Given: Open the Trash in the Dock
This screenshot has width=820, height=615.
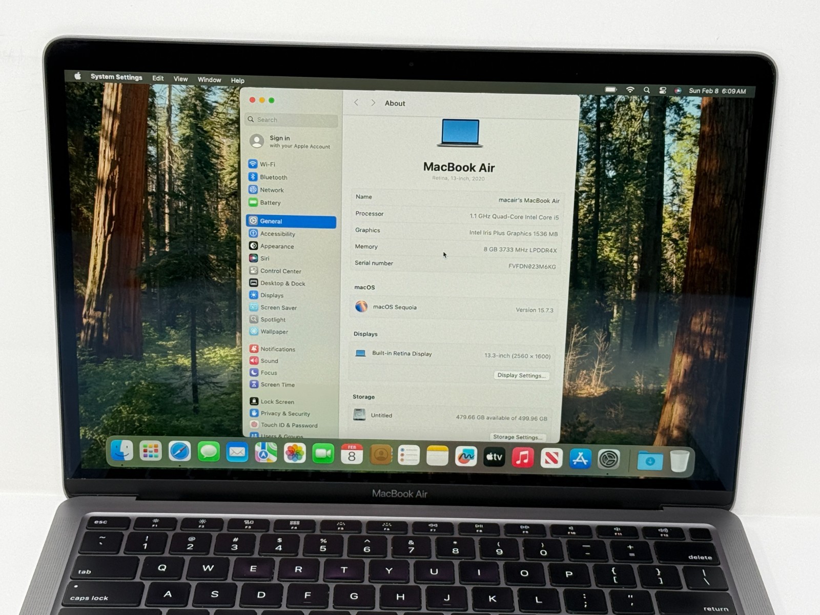Looking at the screenshot, I should [x=680, y=461].
